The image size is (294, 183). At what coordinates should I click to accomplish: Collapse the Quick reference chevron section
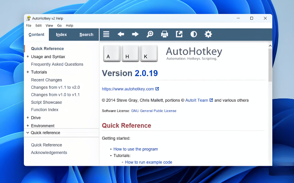(28, 132)
